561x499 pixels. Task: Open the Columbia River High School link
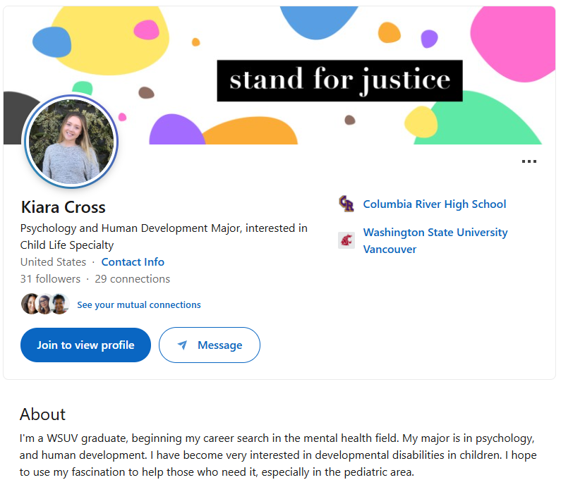click(434, 204)
